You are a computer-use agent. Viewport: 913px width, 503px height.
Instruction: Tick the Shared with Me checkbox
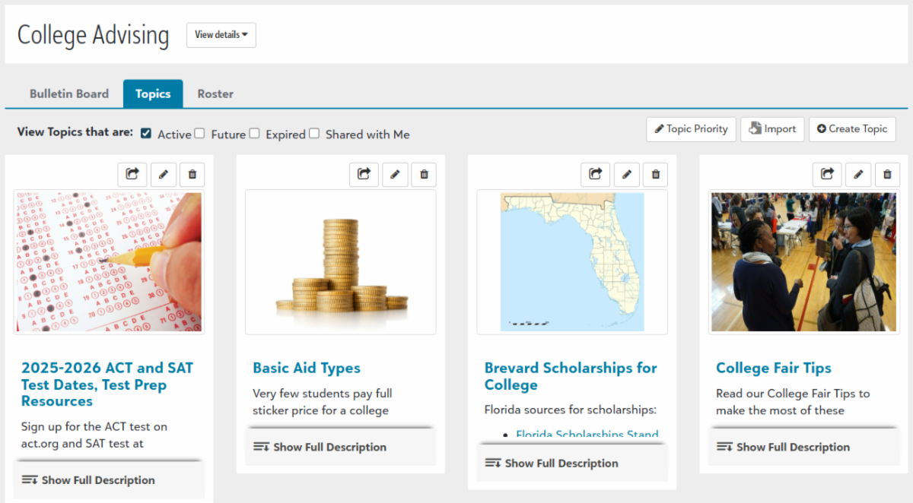coord(313,134)
